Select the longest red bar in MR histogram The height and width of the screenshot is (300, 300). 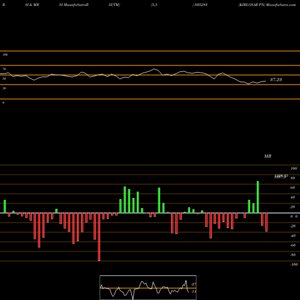point(99,237)
